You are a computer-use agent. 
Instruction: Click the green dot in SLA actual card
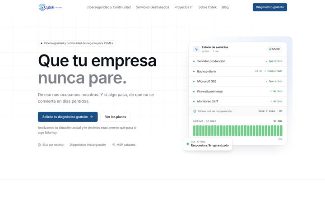point(188,144)
